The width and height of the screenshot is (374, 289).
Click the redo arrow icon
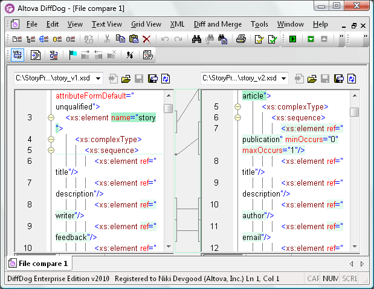click(x=178, y=39)
